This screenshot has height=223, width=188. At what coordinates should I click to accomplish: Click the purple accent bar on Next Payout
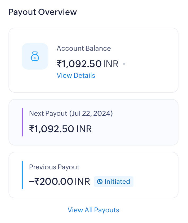tap(22, 122)
